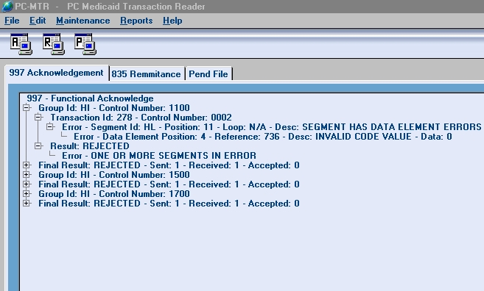Expand Group Id Control Number 1500 node
Viewport: 484px width, 291px height.
[x=27, y=175]
